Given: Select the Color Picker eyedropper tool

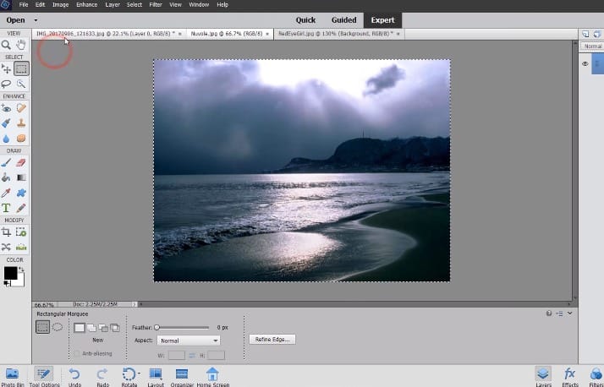Looking at the screenshot, I should click(x=6, y=193).
